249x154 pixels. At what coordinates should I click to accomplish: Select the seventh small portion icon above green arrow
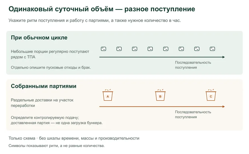coord(197,49)
